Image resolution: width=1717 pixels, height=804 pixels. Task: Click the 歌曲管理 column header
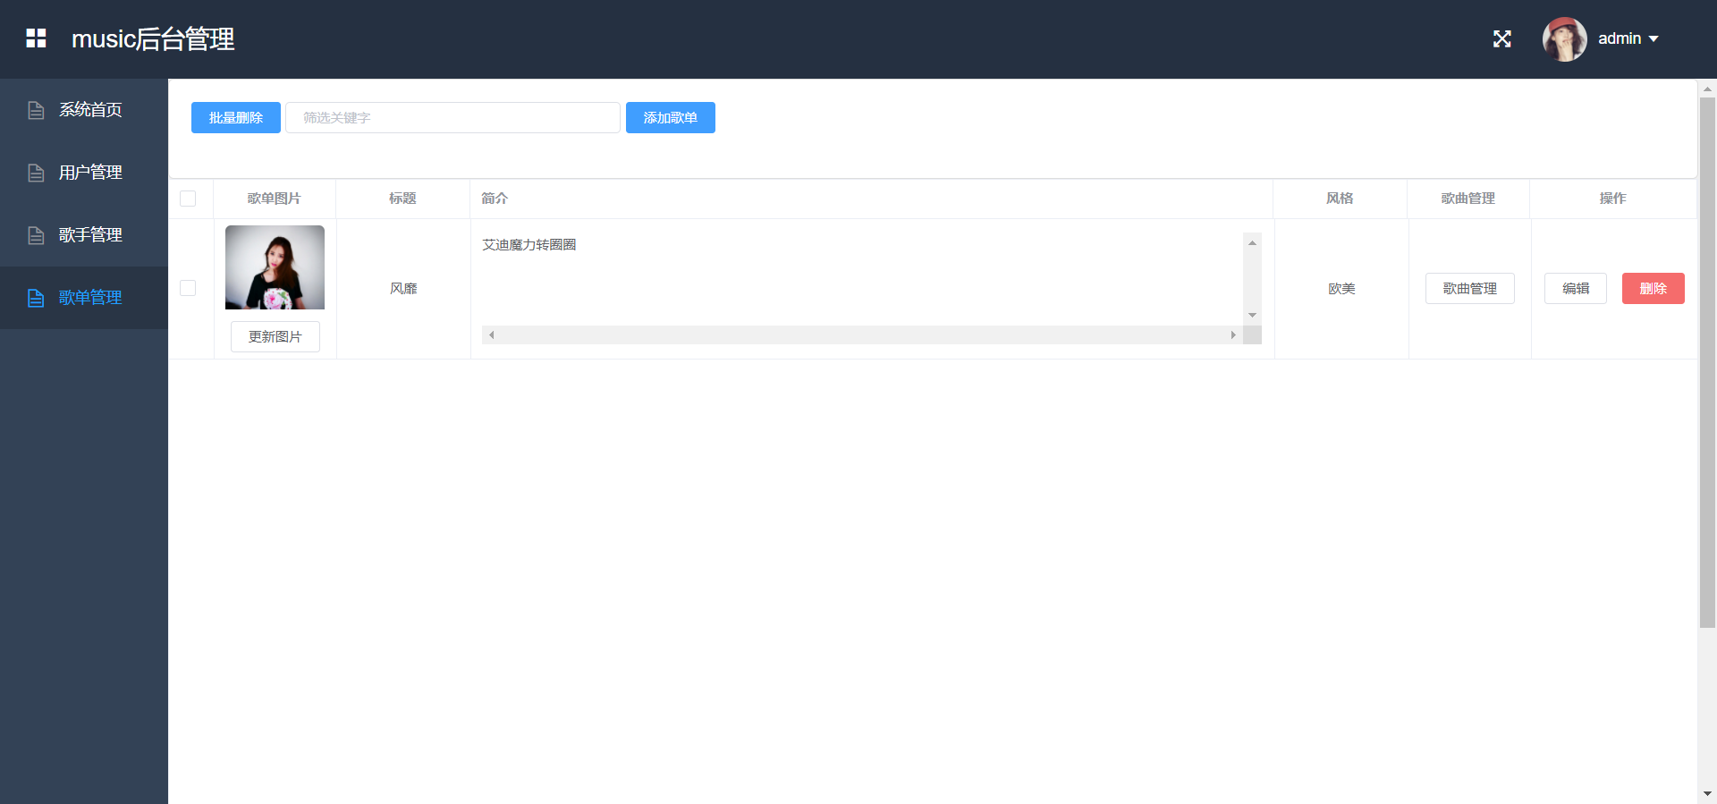(1468, 198)
